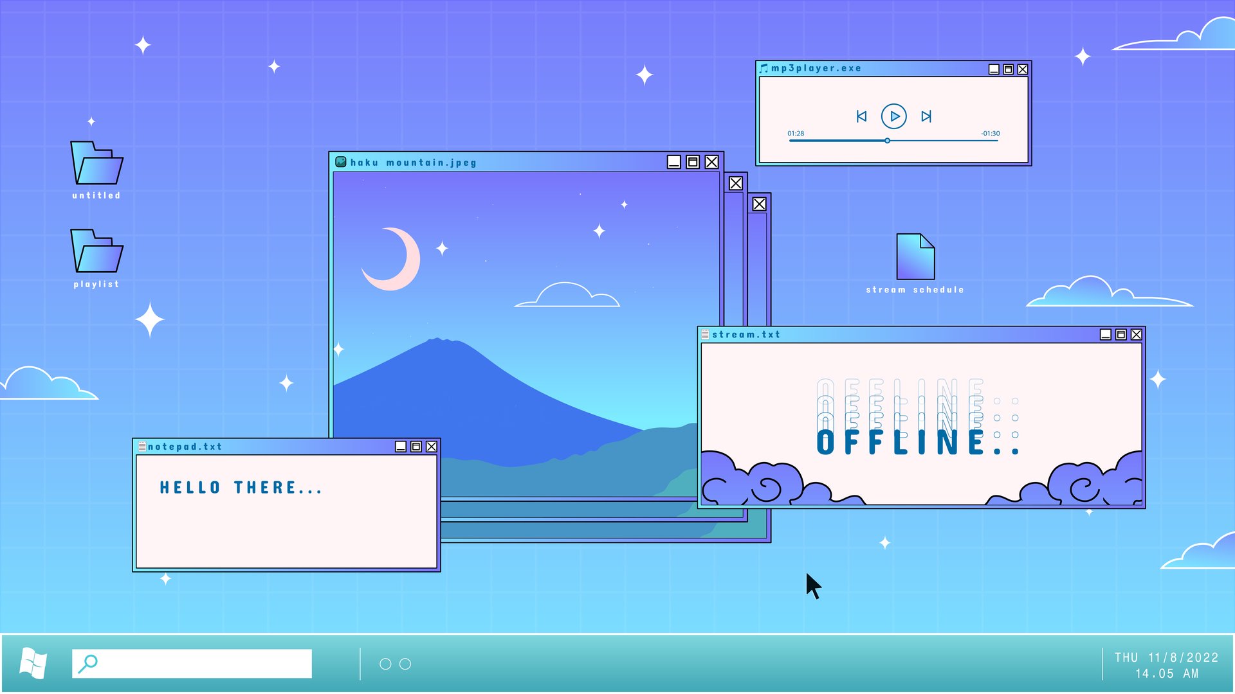
Task: Click inside the taskbar search field
Action: click(x=192, y=663)
